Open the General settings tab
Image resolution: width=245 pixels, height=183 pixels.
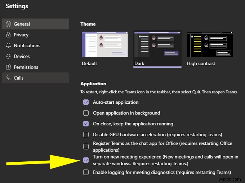(35, 24)
